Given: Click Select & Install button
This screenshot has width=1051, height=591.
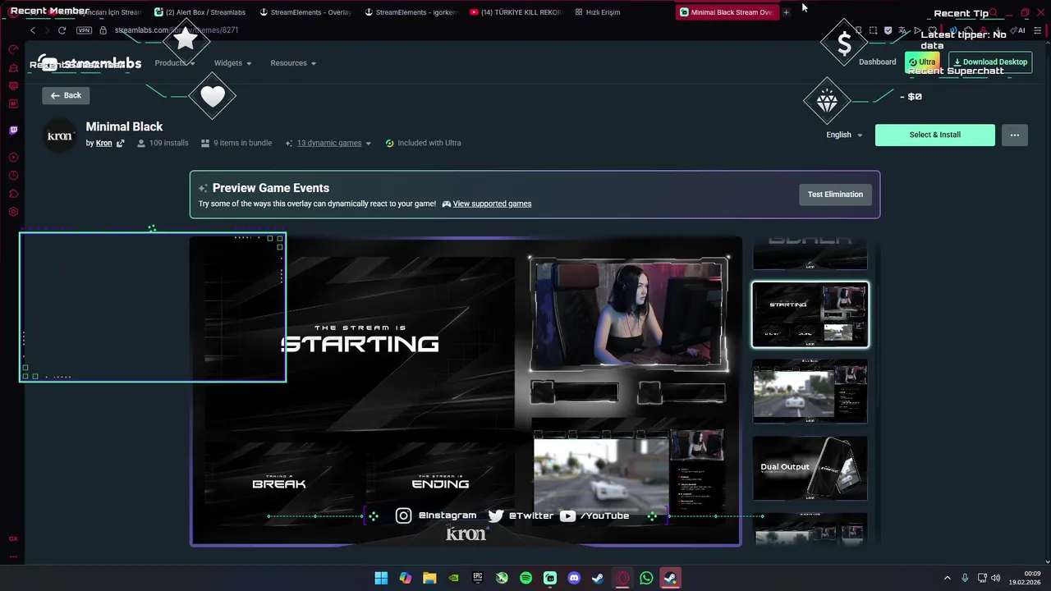Looking at the screenshot, I should click(934, 135).
